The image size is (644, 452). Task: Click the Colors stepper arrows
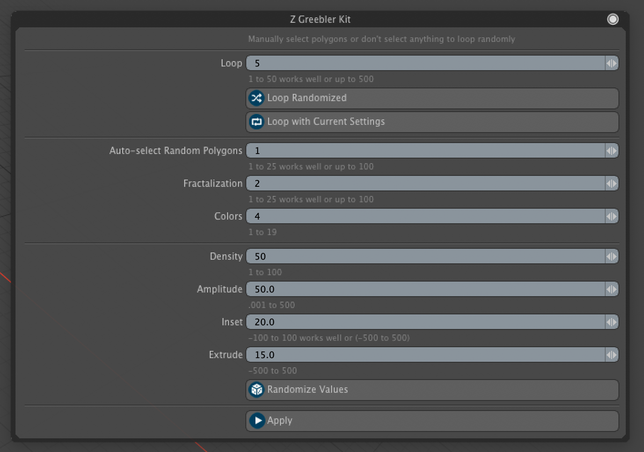pyautogui.click(x=612, y=216)
